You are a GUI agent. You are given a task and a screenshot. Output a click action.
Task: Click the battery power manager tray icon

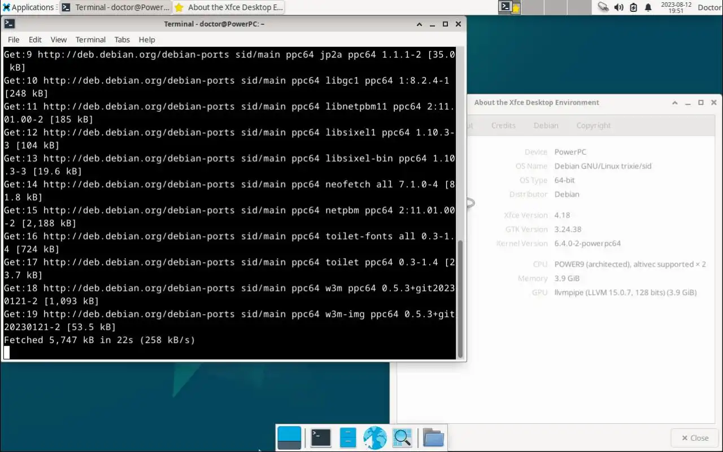(633, 7)
